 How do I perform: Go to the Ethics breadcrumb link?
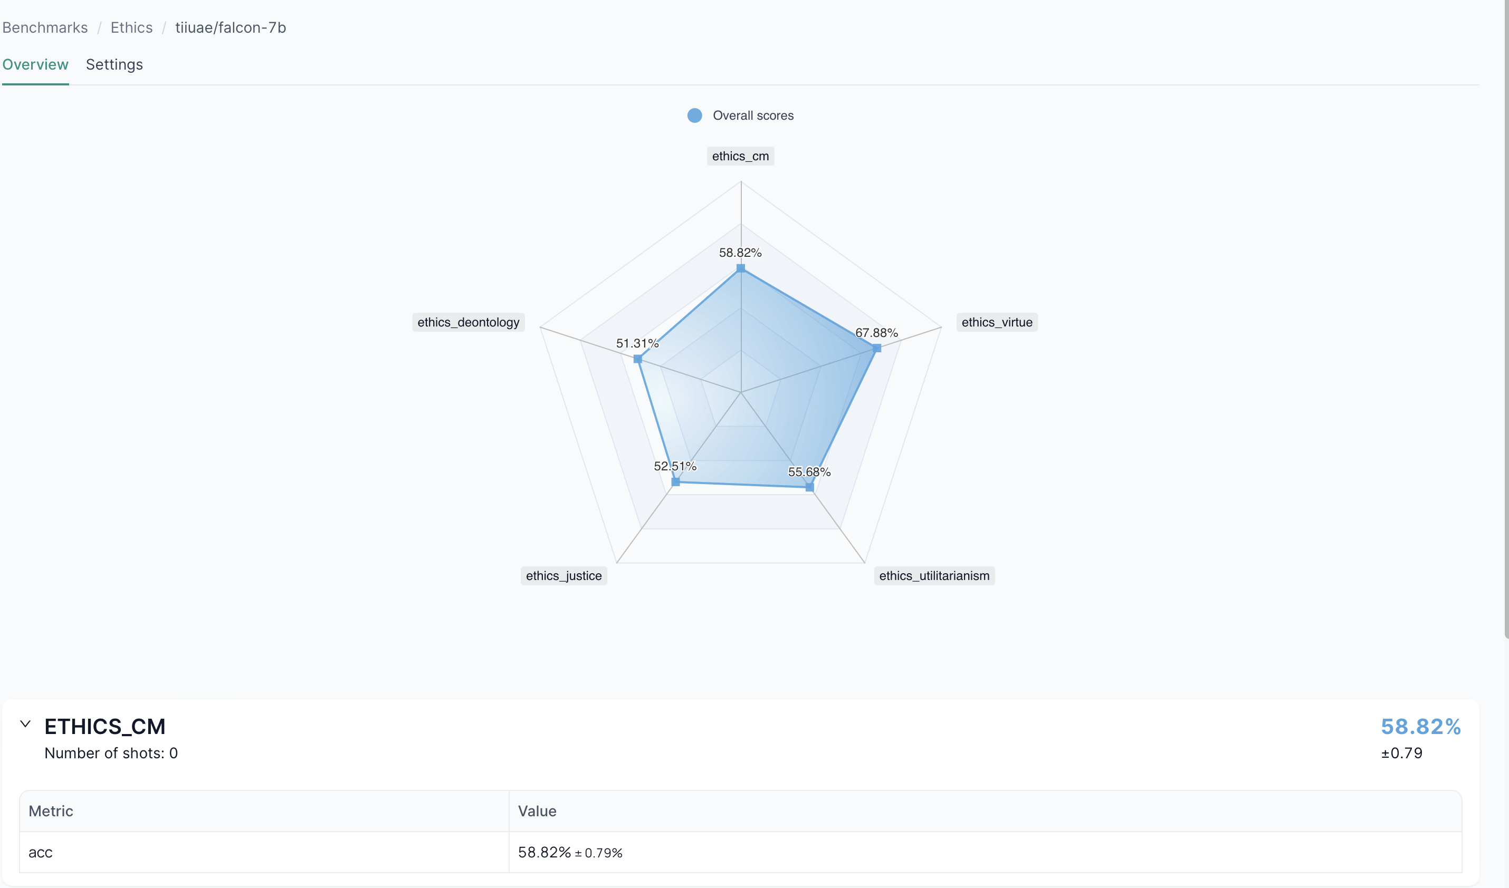click(x=132, y=27)
